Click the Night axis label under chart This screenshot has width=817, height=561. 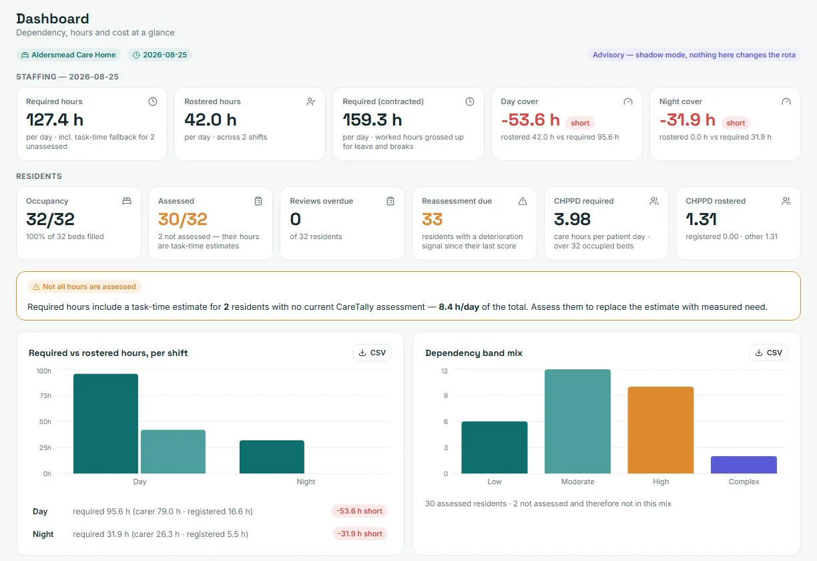[x=306, y=482]
